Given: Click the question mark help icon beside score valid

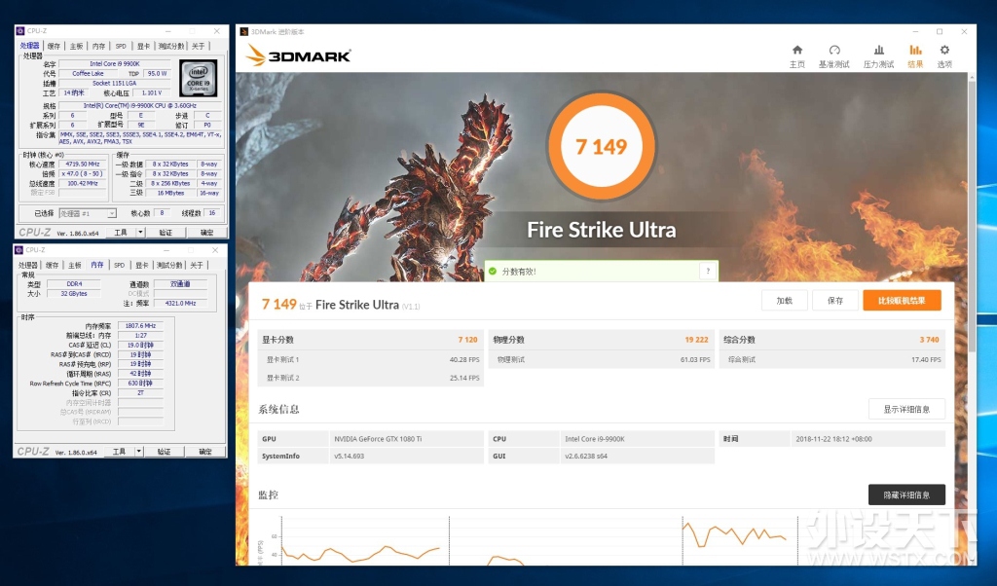Looking at the screenshot, I should click(x=708, y=271).
